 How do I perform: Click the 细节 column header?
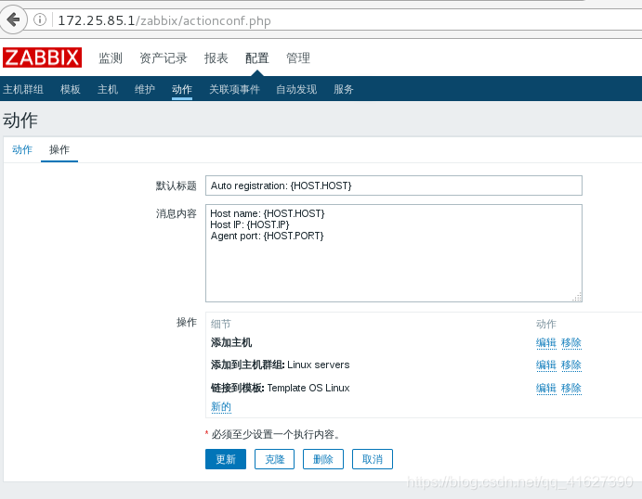click(221, 324)
